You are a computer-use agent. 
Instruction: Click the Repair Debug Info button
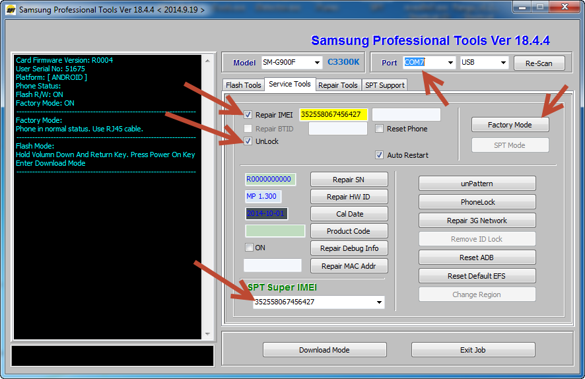pos(349,248)
